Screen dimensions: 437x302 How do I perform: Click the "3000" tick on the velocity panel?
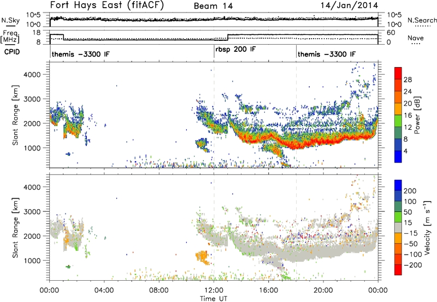(x=32, y=212)
